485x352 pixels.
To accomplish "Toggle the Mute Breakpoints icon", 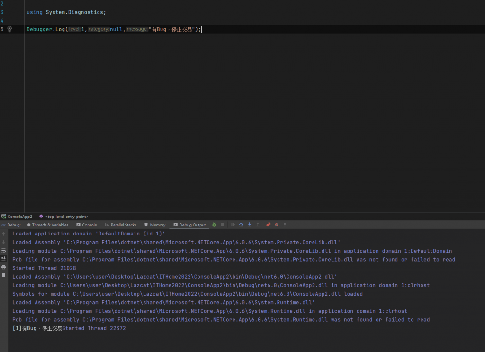I will pos(277,225).
